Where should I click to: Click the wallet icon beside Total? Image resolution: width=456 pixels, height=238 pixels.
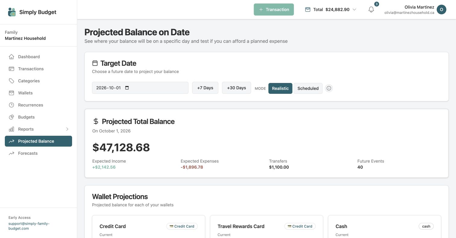(308, 10)
